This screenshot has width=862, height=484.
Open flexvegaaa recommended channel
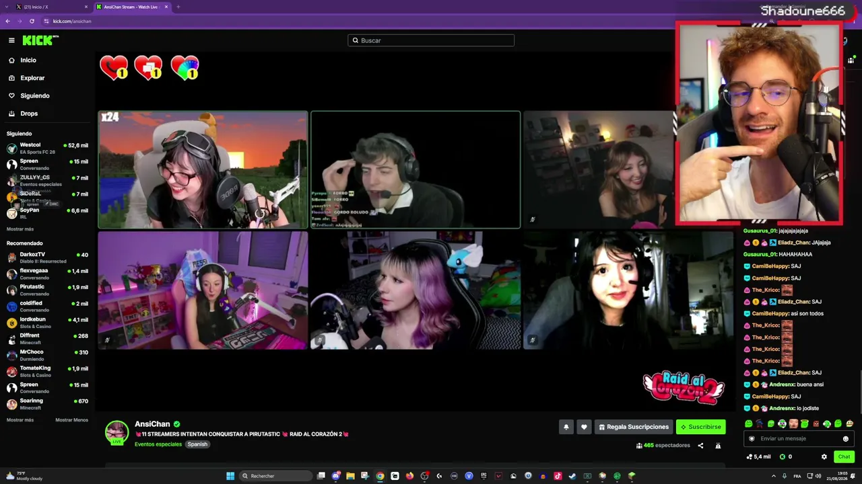tap(47, 274)
